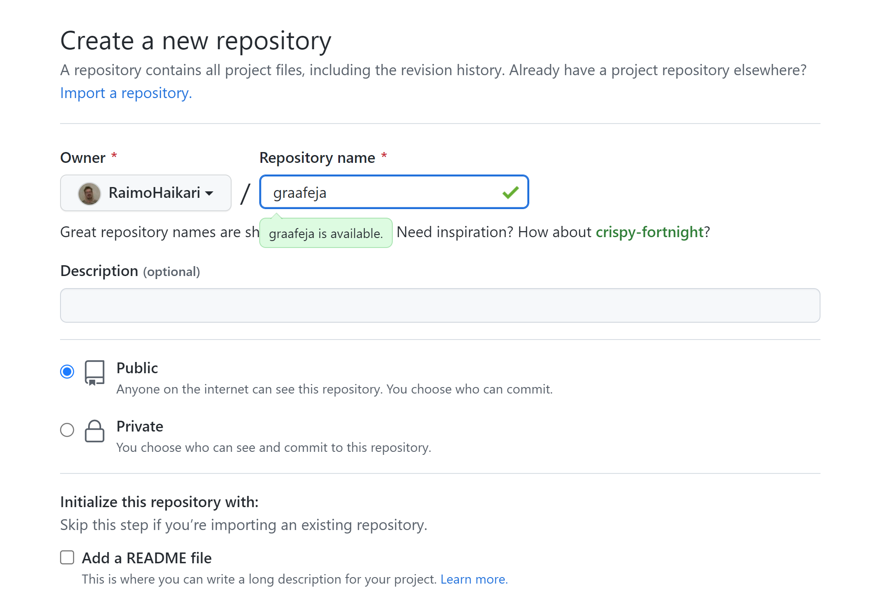Click the 'Initialize this repository with:' heading
The height and width of the screenshot is (600, 884).
[x=159, y=502]
